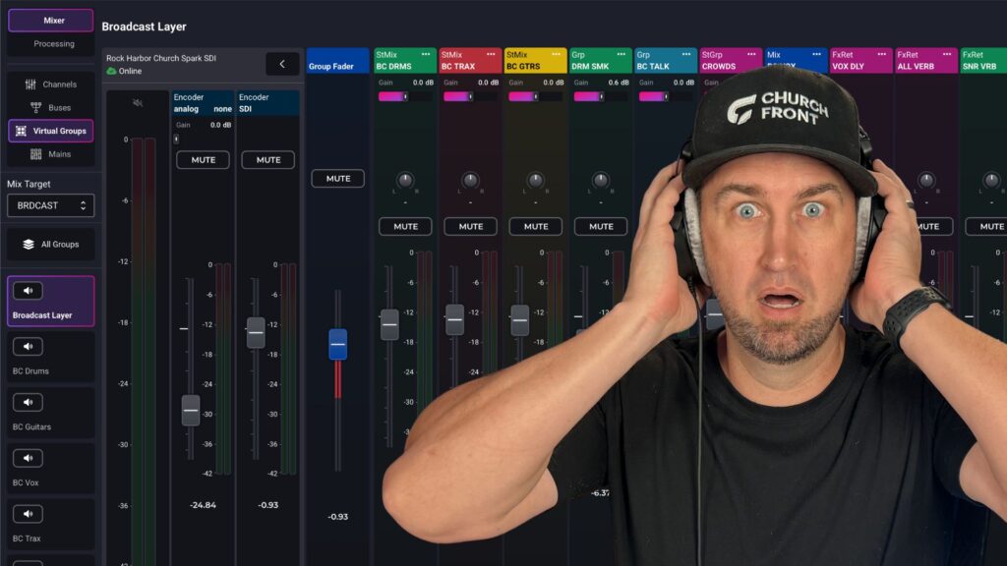Click the speaker icon on BC Drums group
Viewport: 1007px width, 566px height.
[28, 346]
